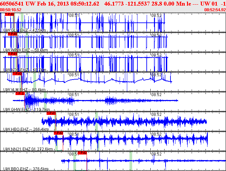Select the Pd1 pick flag on HBO trace

tap(51, 113)
